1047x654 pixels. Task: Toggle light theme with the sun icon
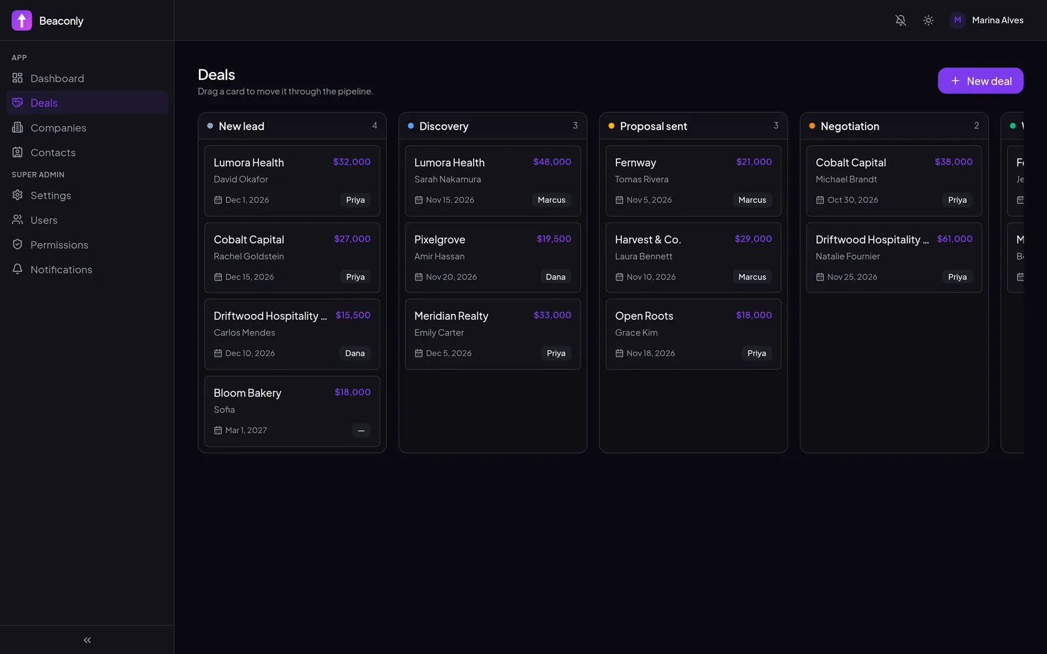(x=928, y=20)
